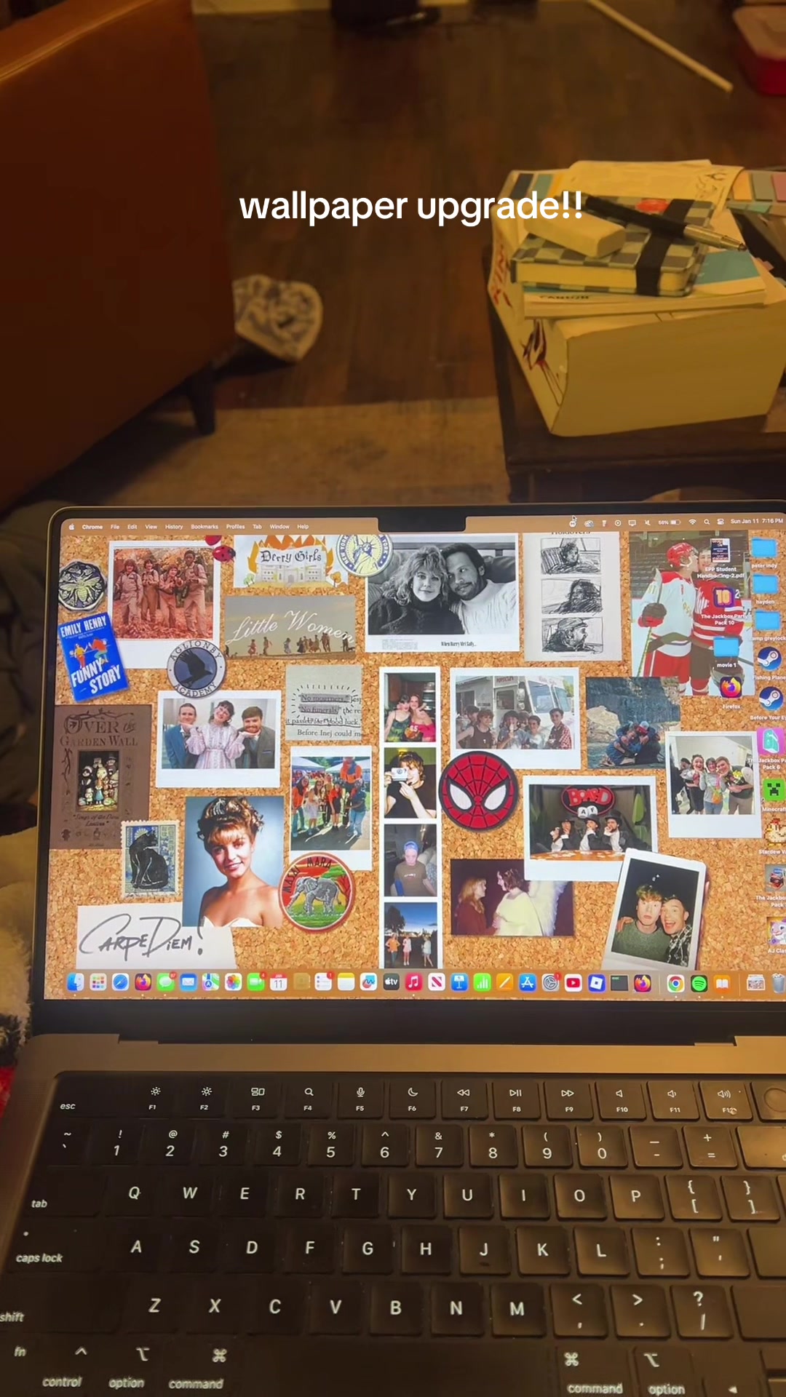Launch Apple TV from the Dock
Viewport: 786px width, 1397px height.
point(391,983)
